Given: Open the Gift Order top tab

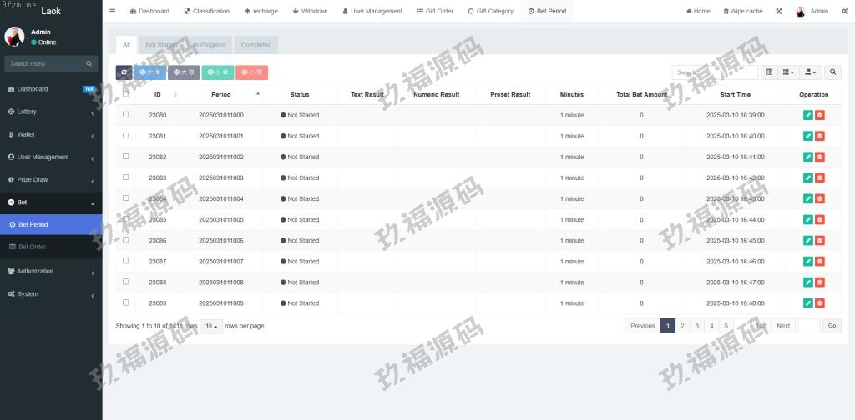Looking at the screenshot, I should (x=435, y=11).
